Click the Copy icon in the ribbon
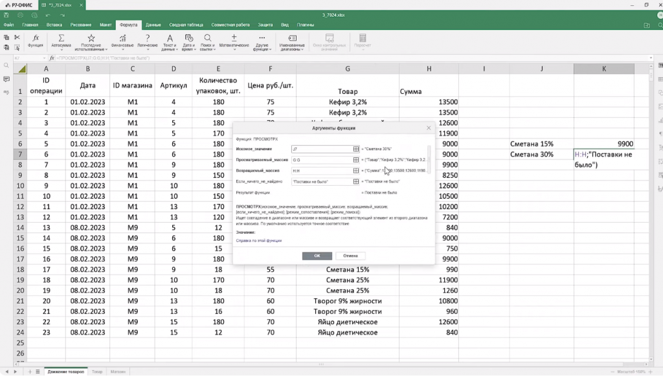Image resolution: width=663 pixels, height=376 pixels. 6,38
